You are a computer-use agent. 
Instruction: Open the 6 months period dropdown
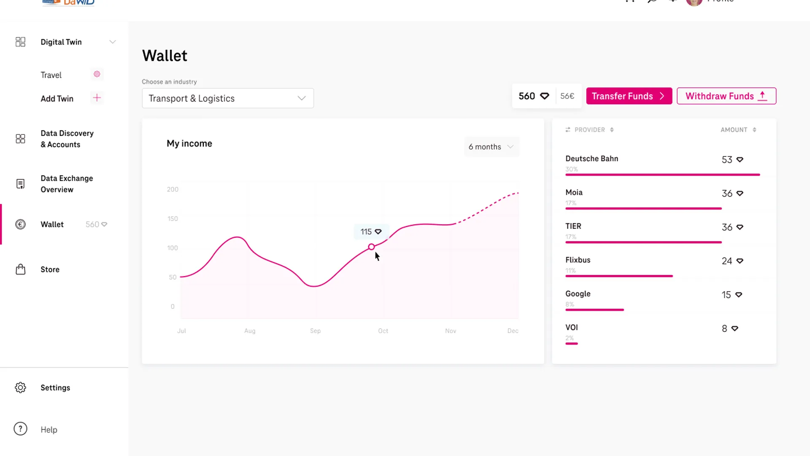(491, 147)
